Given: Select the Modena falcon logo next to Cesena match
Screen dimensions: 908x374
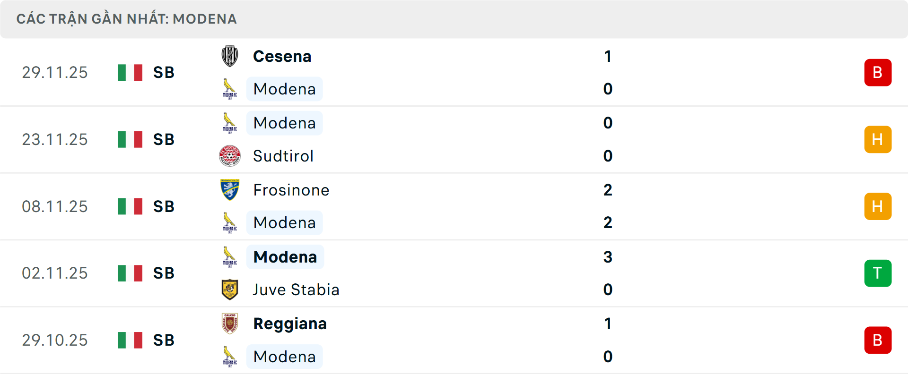Looking at the screenshot, I should point(230,89).
